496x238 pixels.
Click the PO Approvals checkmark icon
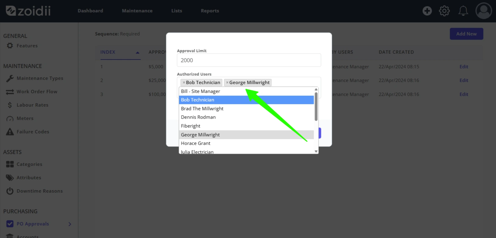[x=10, y=224]
